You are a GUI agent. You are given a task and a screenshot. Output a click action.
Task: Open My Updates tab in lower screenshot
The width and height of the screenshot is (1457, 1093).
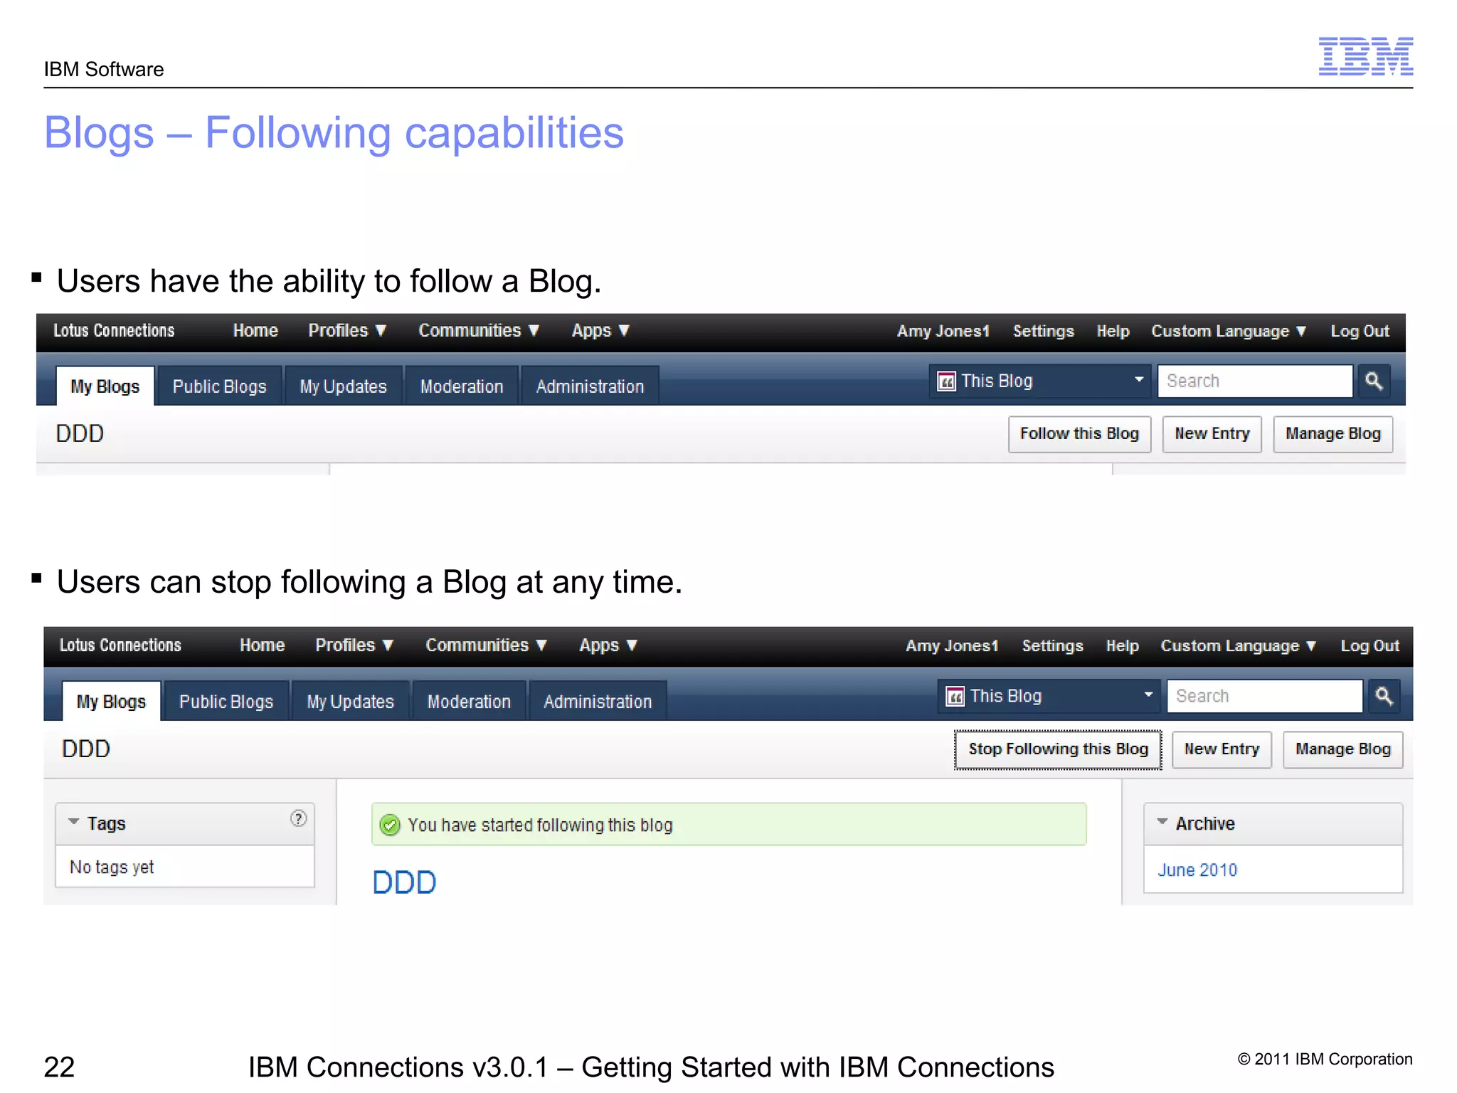pos(351,702)
